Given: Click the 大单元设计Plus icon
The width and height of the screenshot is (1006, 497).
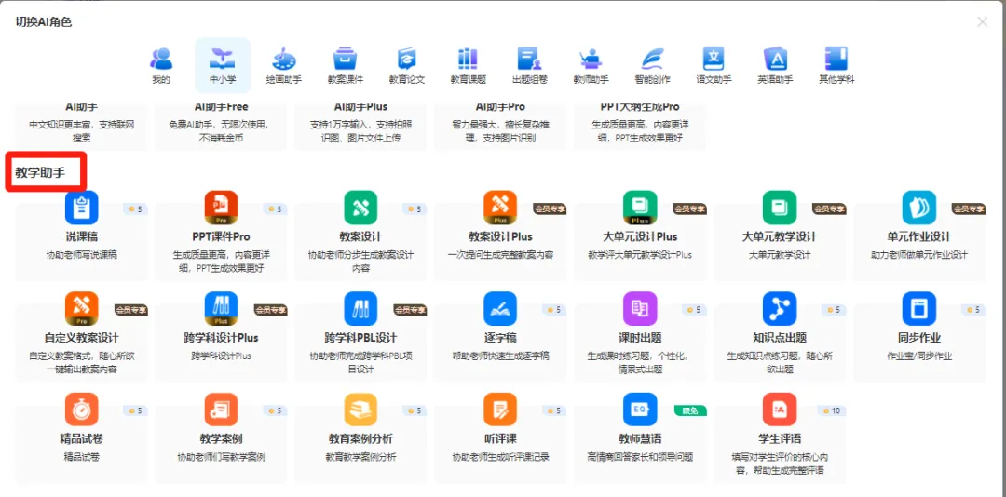Looking at the screenshot, I should pyautogui.click(x=640, y=208).
